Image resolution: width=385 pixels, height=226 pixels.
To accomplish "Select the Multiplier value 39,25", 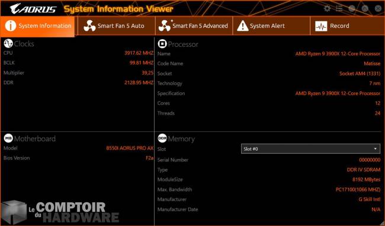I will point(147,73).
